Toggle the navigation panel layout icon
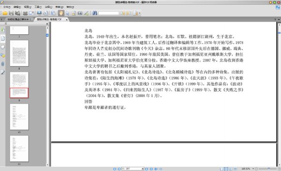Image resolution: width=281 pixels, height=171 pixels. (53, 13)
